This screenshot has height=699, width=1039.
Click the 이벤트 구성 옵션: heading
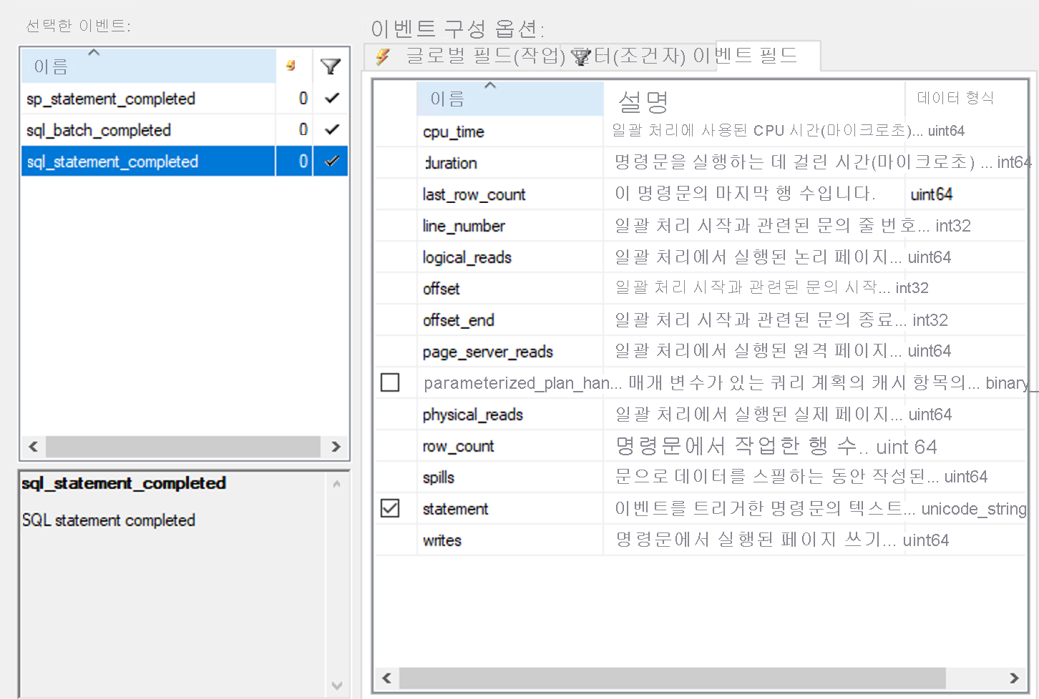pyautogui.click(x=458, y=29)
